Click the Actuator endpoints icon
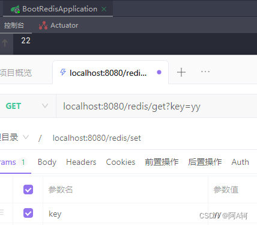The width and height of the screenshot is (257, 225). (43, 25)
